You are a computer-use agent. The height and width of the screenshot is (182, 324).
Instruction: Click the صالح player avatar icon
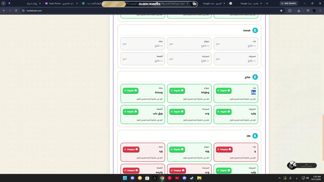click(x=255, y=77)
